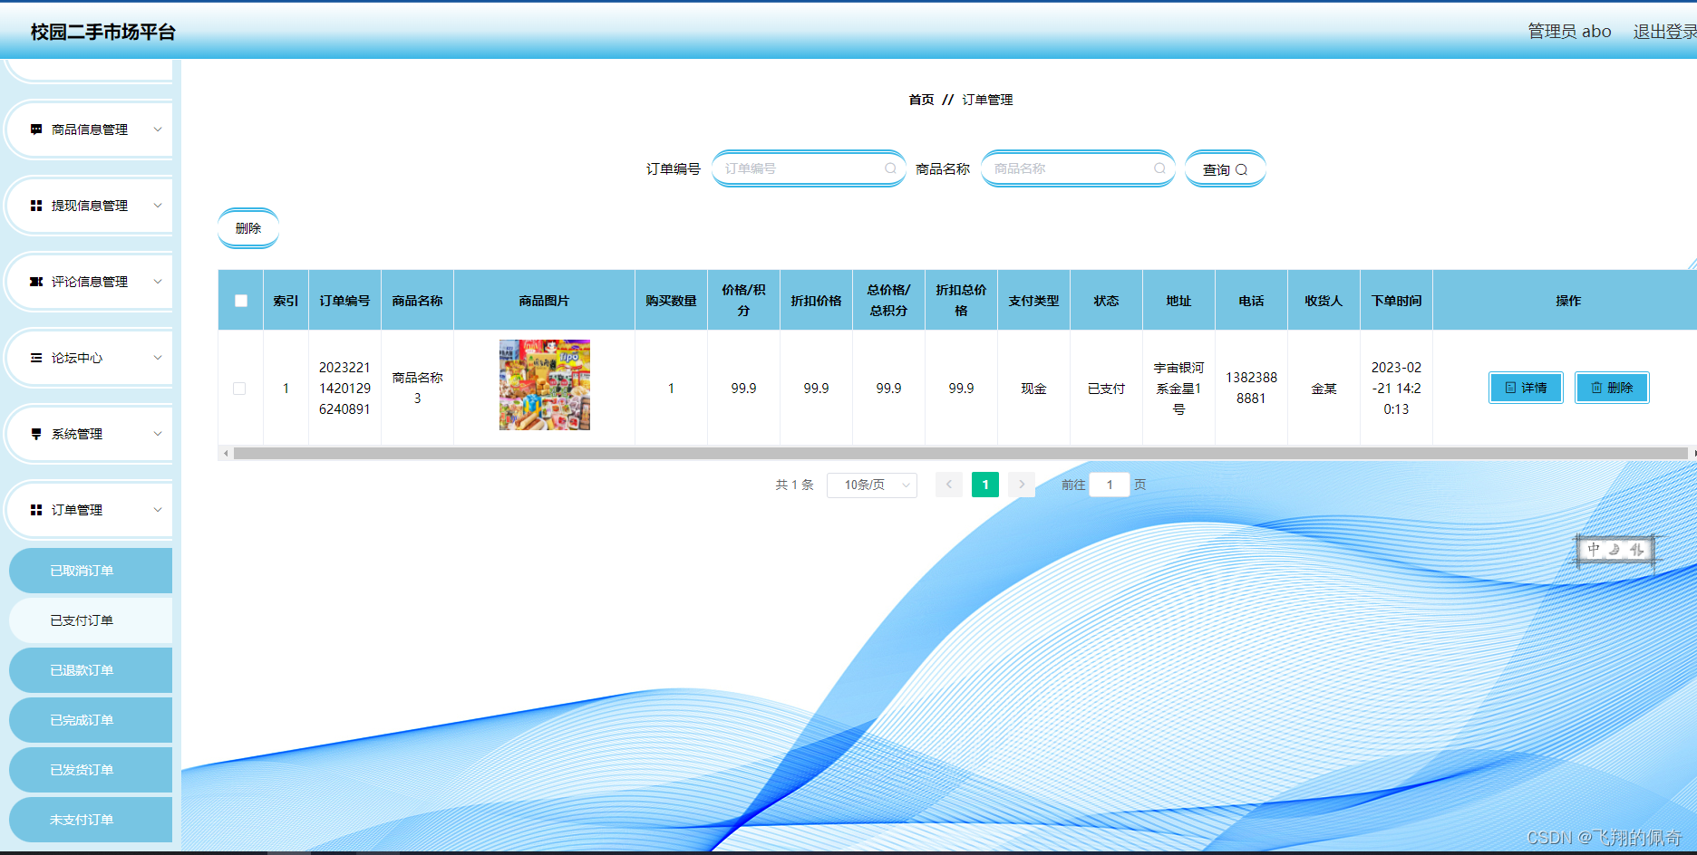Check the row 1 order checkbox
The image size is (1697, 855).
click(x=239, y=389)
